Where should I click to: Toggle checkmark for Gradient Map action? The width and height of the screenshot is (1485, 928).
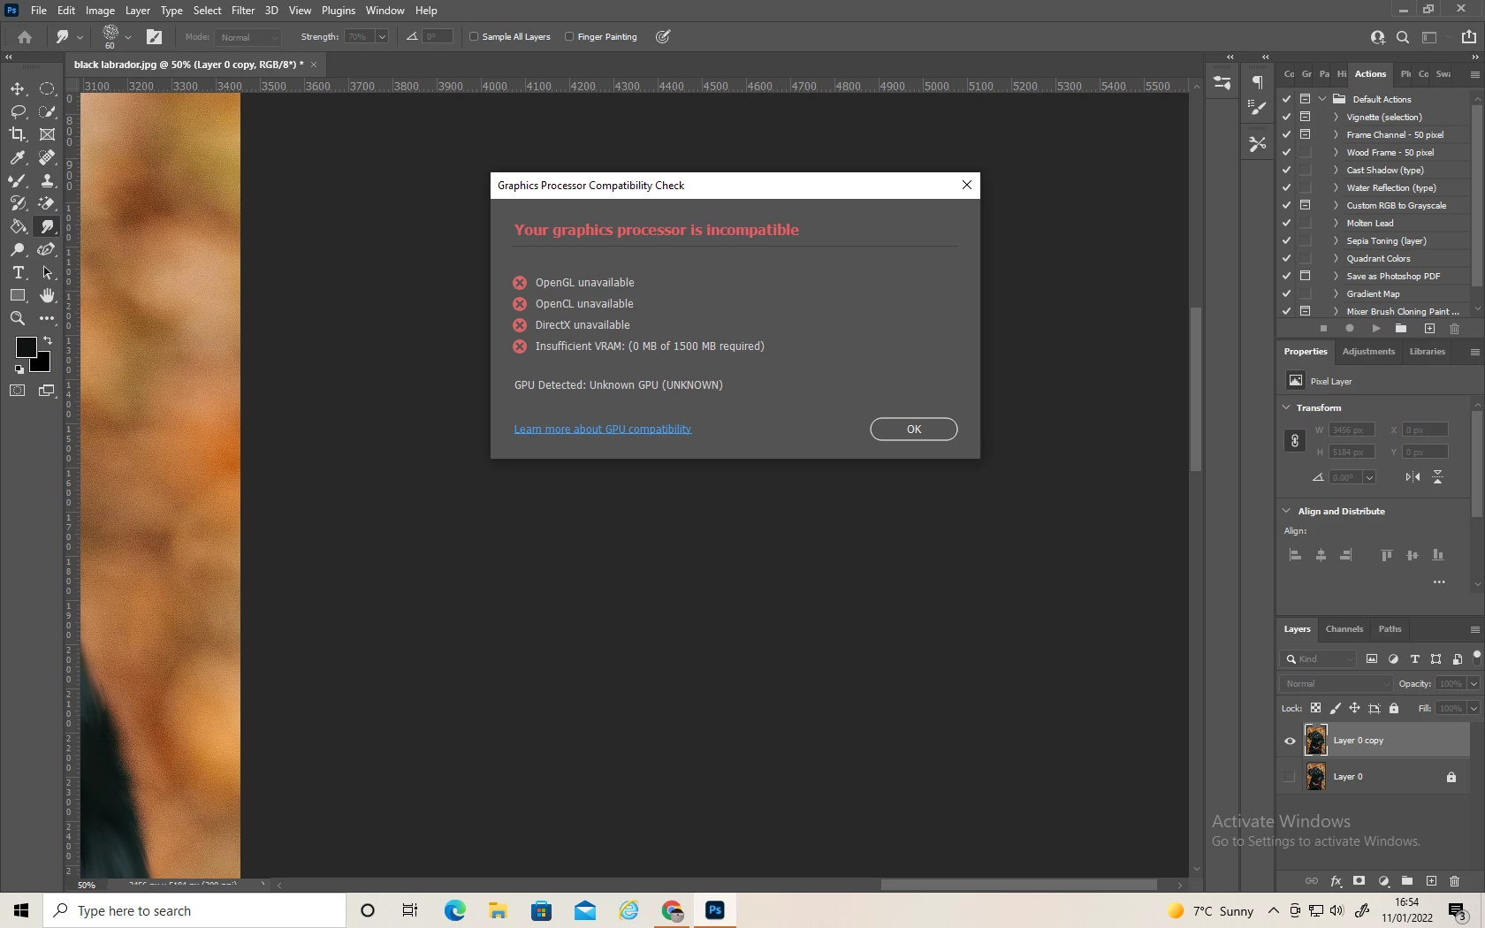pos(1287,293)
